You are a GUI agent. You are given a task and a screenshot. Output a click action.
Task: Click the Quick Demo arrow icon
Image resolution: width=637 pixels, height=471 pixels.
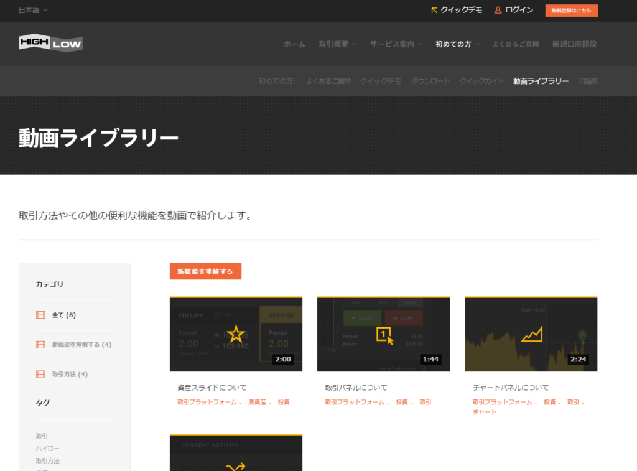pyautogui.click(x=434, y=10)
